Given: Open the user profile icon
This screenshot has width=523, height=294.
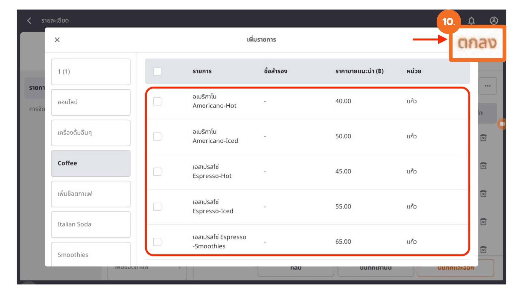Looking at the screenshot, I should [x=494, y=21].
